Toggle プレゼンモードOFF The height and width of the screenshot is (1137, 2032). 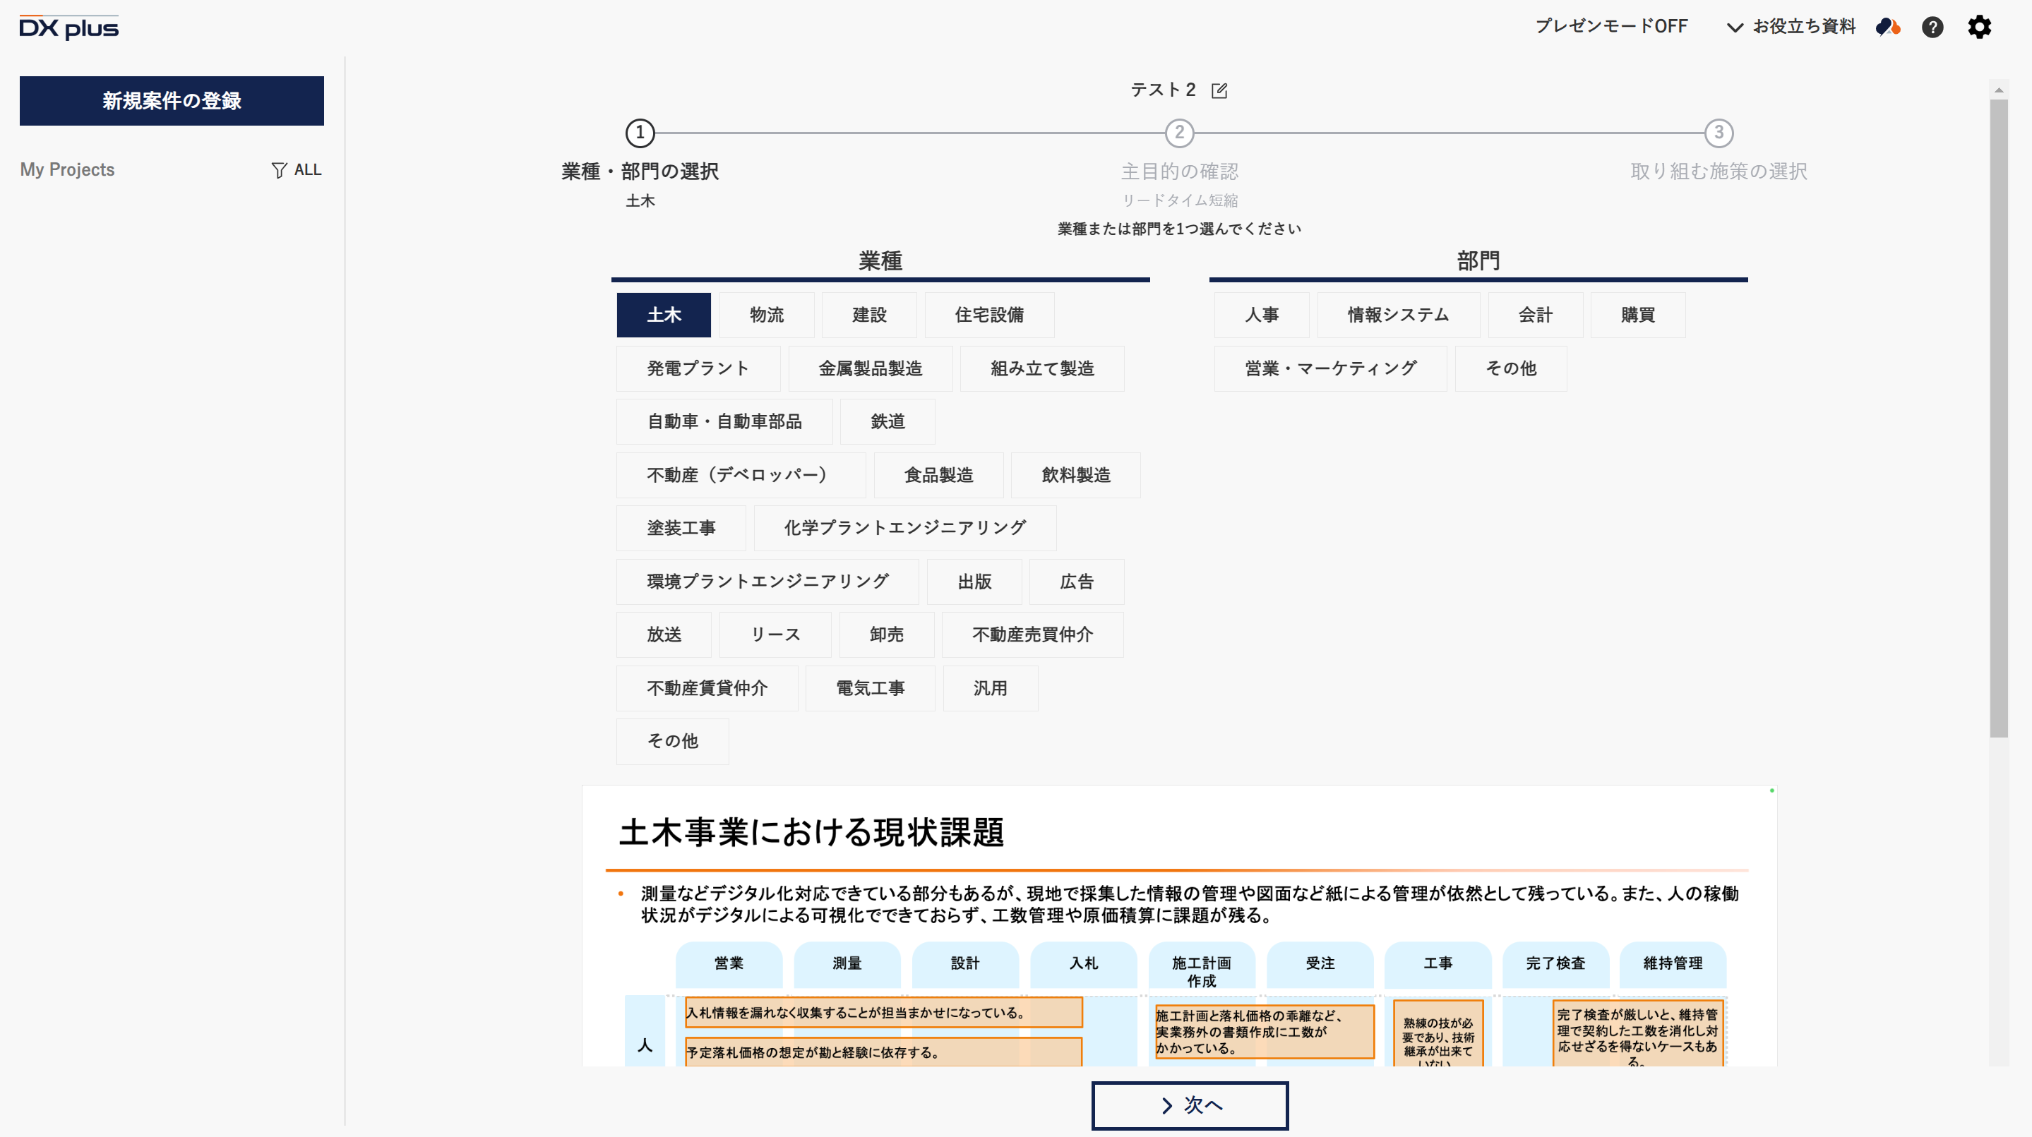(x=1610, y=26)
